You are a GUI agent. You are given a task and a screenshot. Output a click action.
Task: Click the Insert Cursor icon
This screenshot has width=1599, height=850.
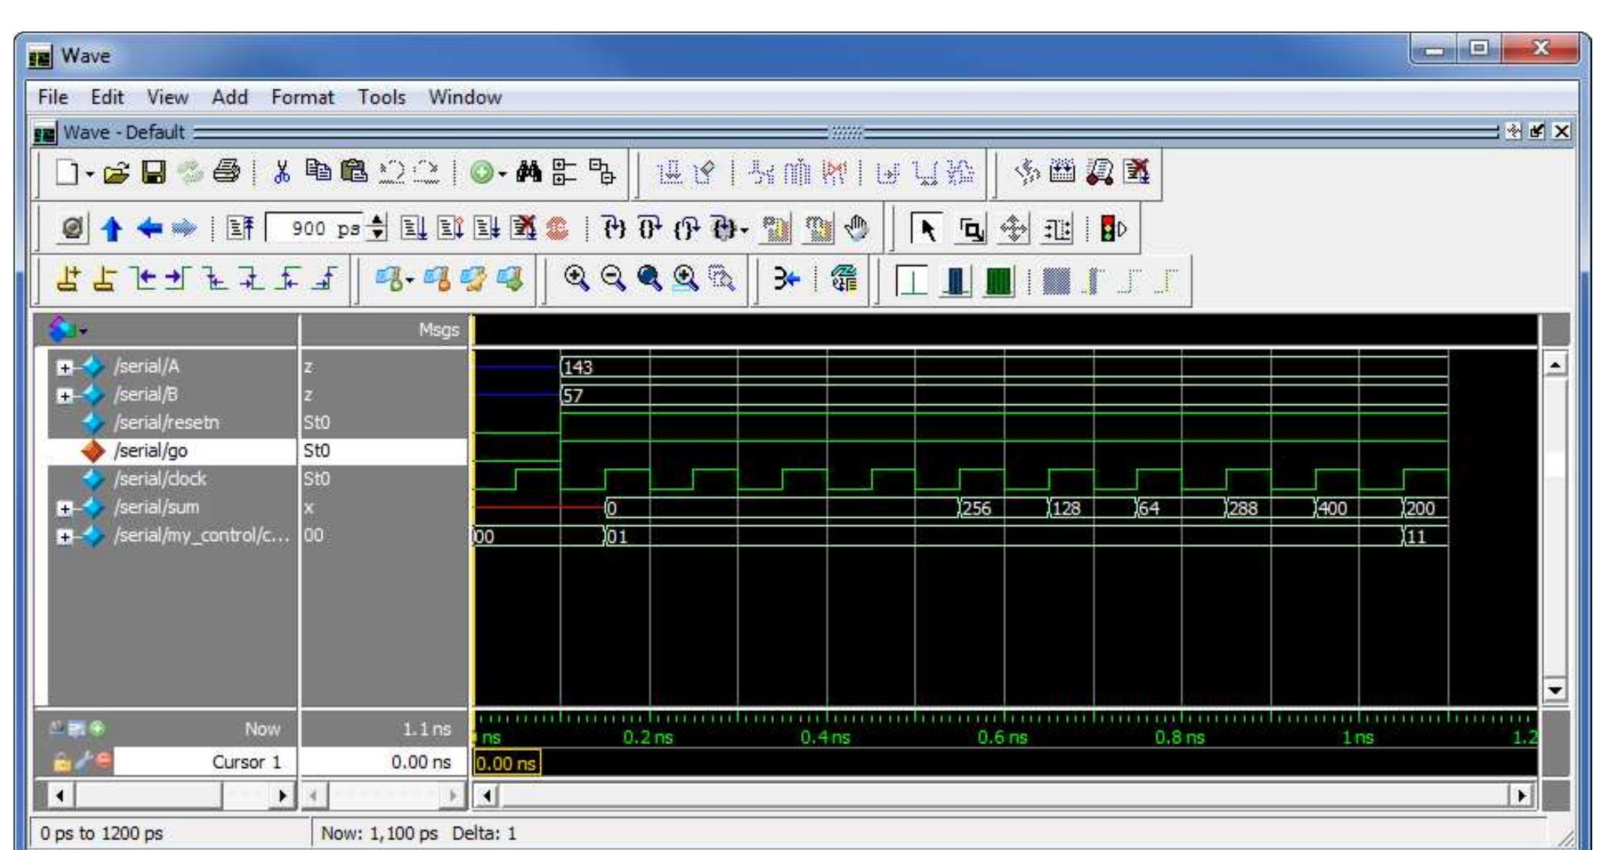click(68, 280)
